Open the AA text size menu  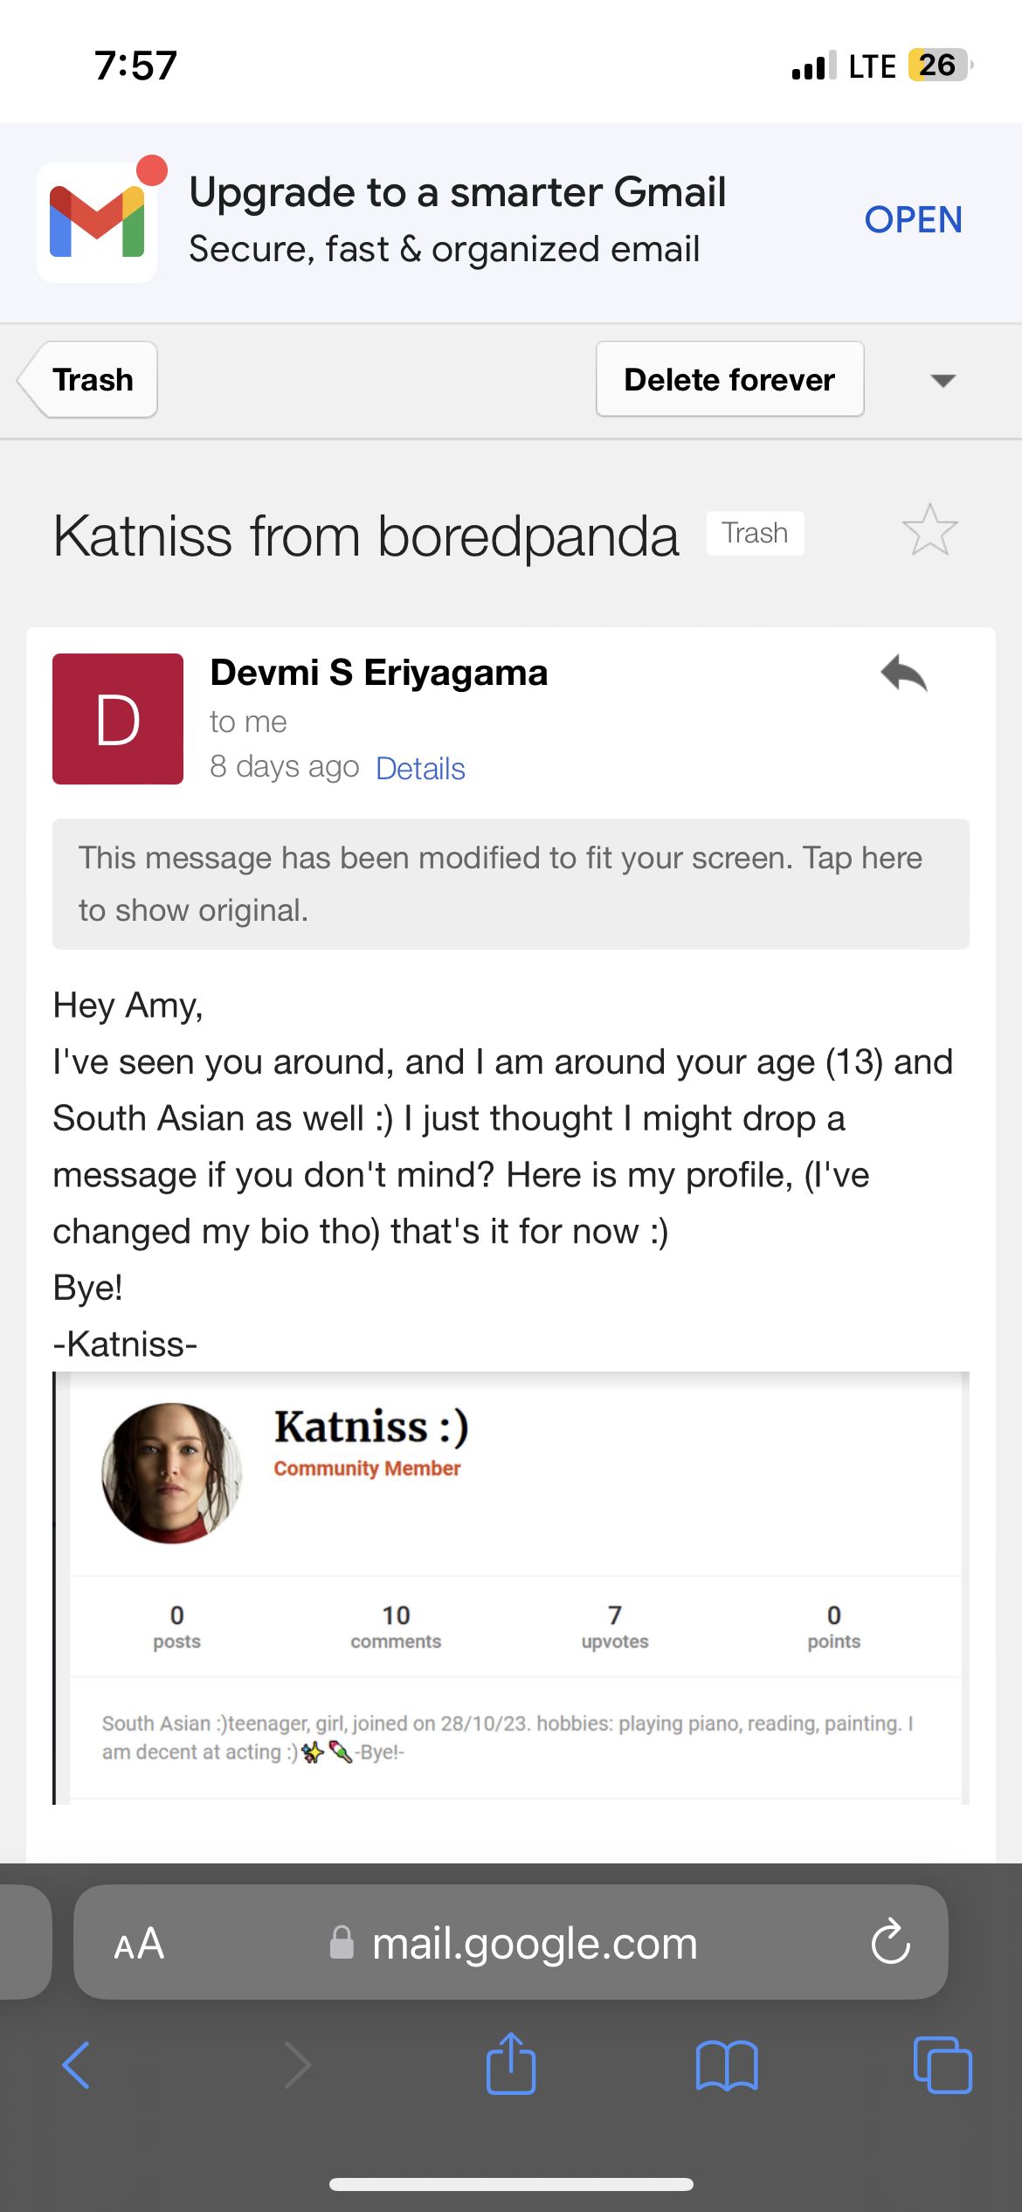[139, 1943]
